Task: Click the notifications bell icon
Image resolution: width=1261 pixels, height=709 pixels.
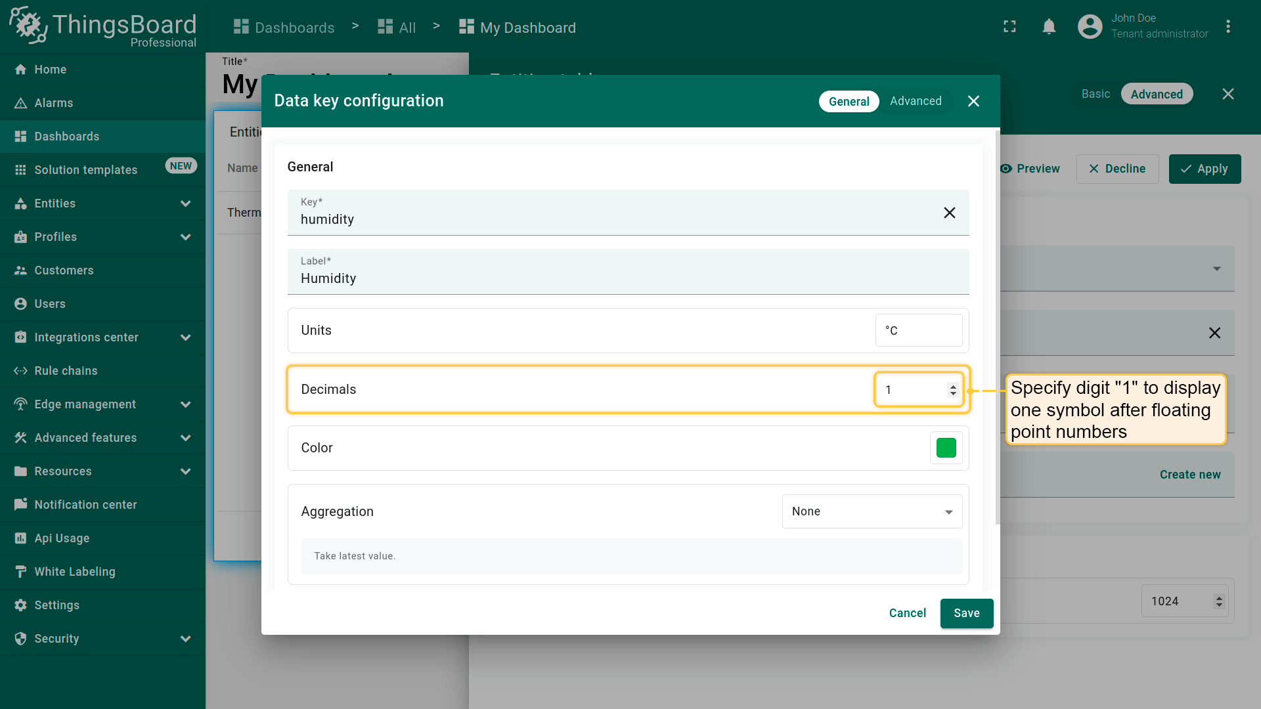Action: pyautogui.click(x=1049, y=27)
